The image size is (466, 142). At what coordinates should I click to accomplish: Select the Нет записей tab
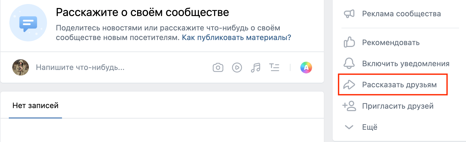[36, 106]
